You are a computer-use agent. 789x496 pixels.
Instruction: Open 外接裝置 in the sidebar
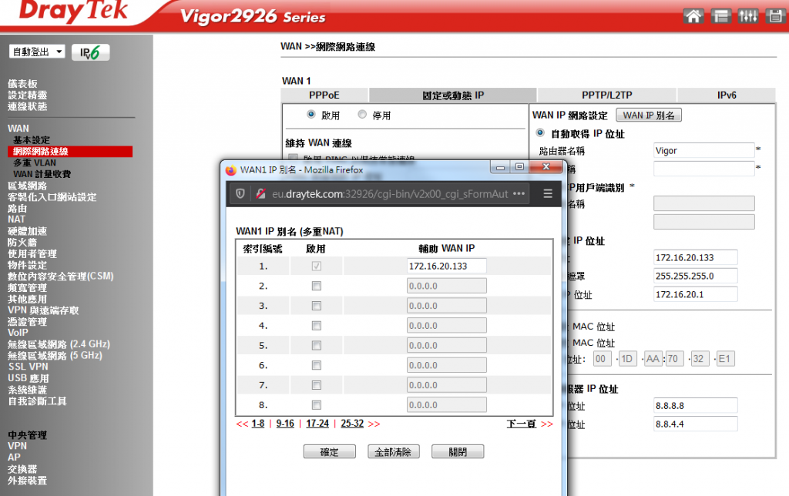point(27,481)
